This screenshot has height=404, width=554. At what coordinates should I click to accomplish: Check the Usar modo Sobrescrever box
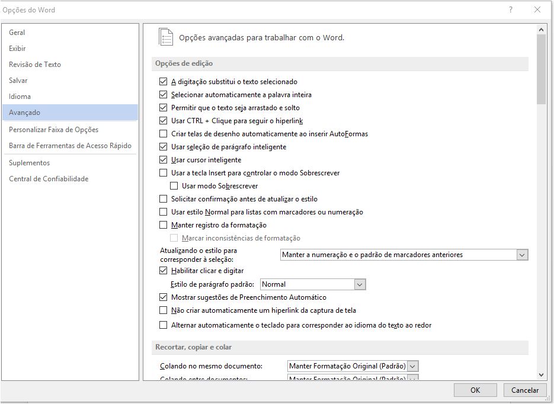tap(174, 186)
